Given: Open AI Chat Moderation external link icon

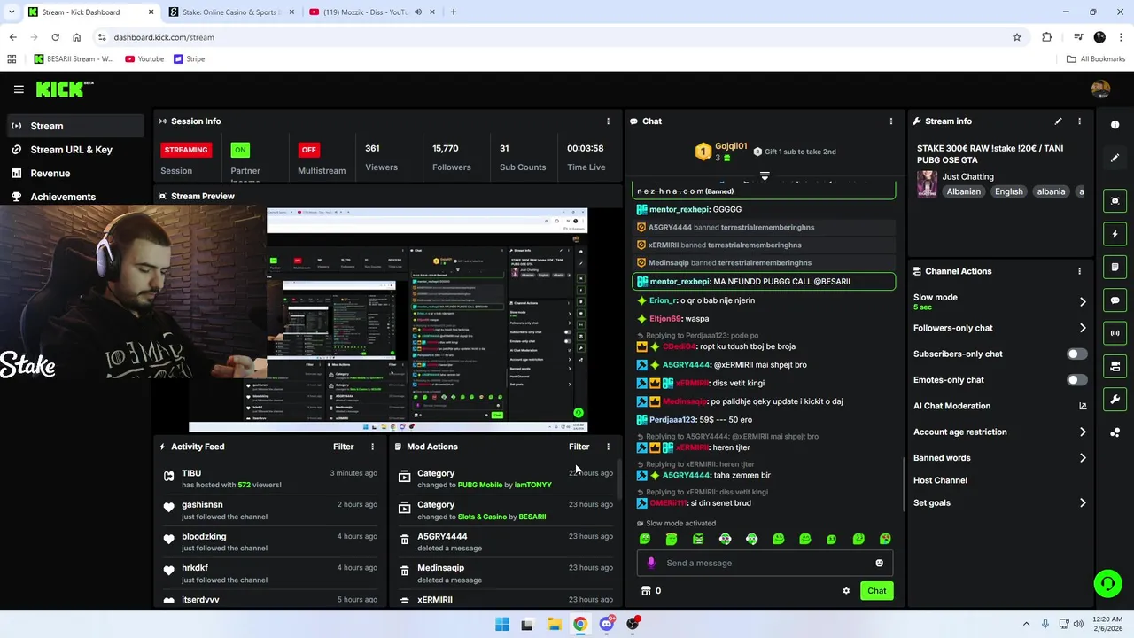Looking at the screenshot, I should pyautogui.click(x=1083, y=406).
